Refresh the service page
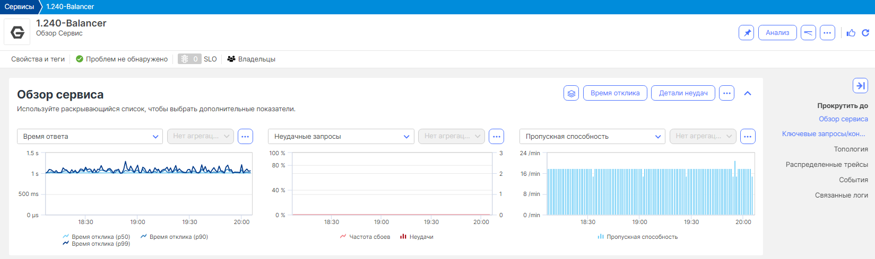This screenshot has width=875, height=259. pos(865,33)
